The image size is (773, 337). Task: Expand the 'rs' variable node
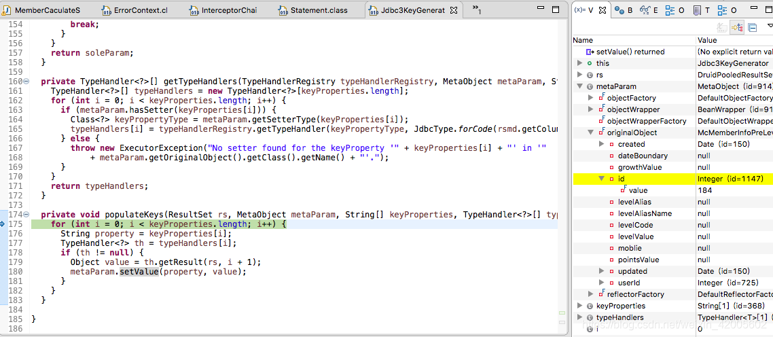(580, 75)
